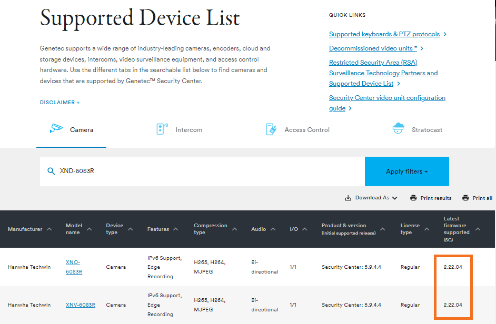Expand the DISCLAIMER section
The width and height of the screenshot is (496, 324).
point(60,103)
